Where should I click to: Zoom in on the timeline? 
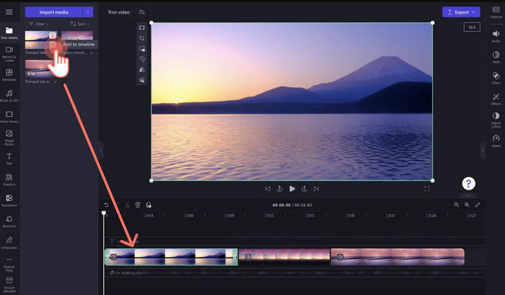click(x=467, y=205)
